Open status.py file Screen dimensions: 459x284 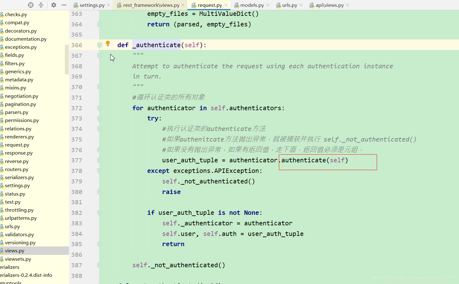point(15,194)
